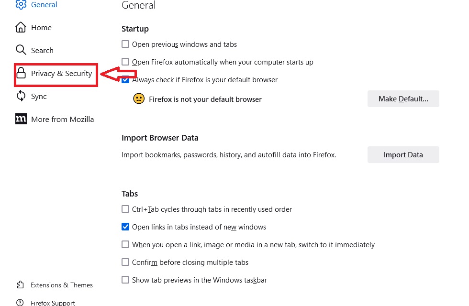Click the Privacy & Security lock icon

(x=21, y=73)
